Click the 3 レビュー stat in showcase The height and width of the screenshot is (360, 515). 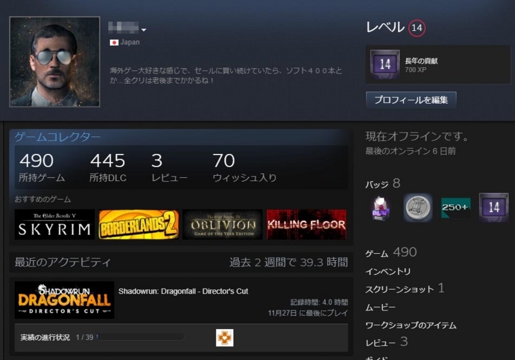169,167
